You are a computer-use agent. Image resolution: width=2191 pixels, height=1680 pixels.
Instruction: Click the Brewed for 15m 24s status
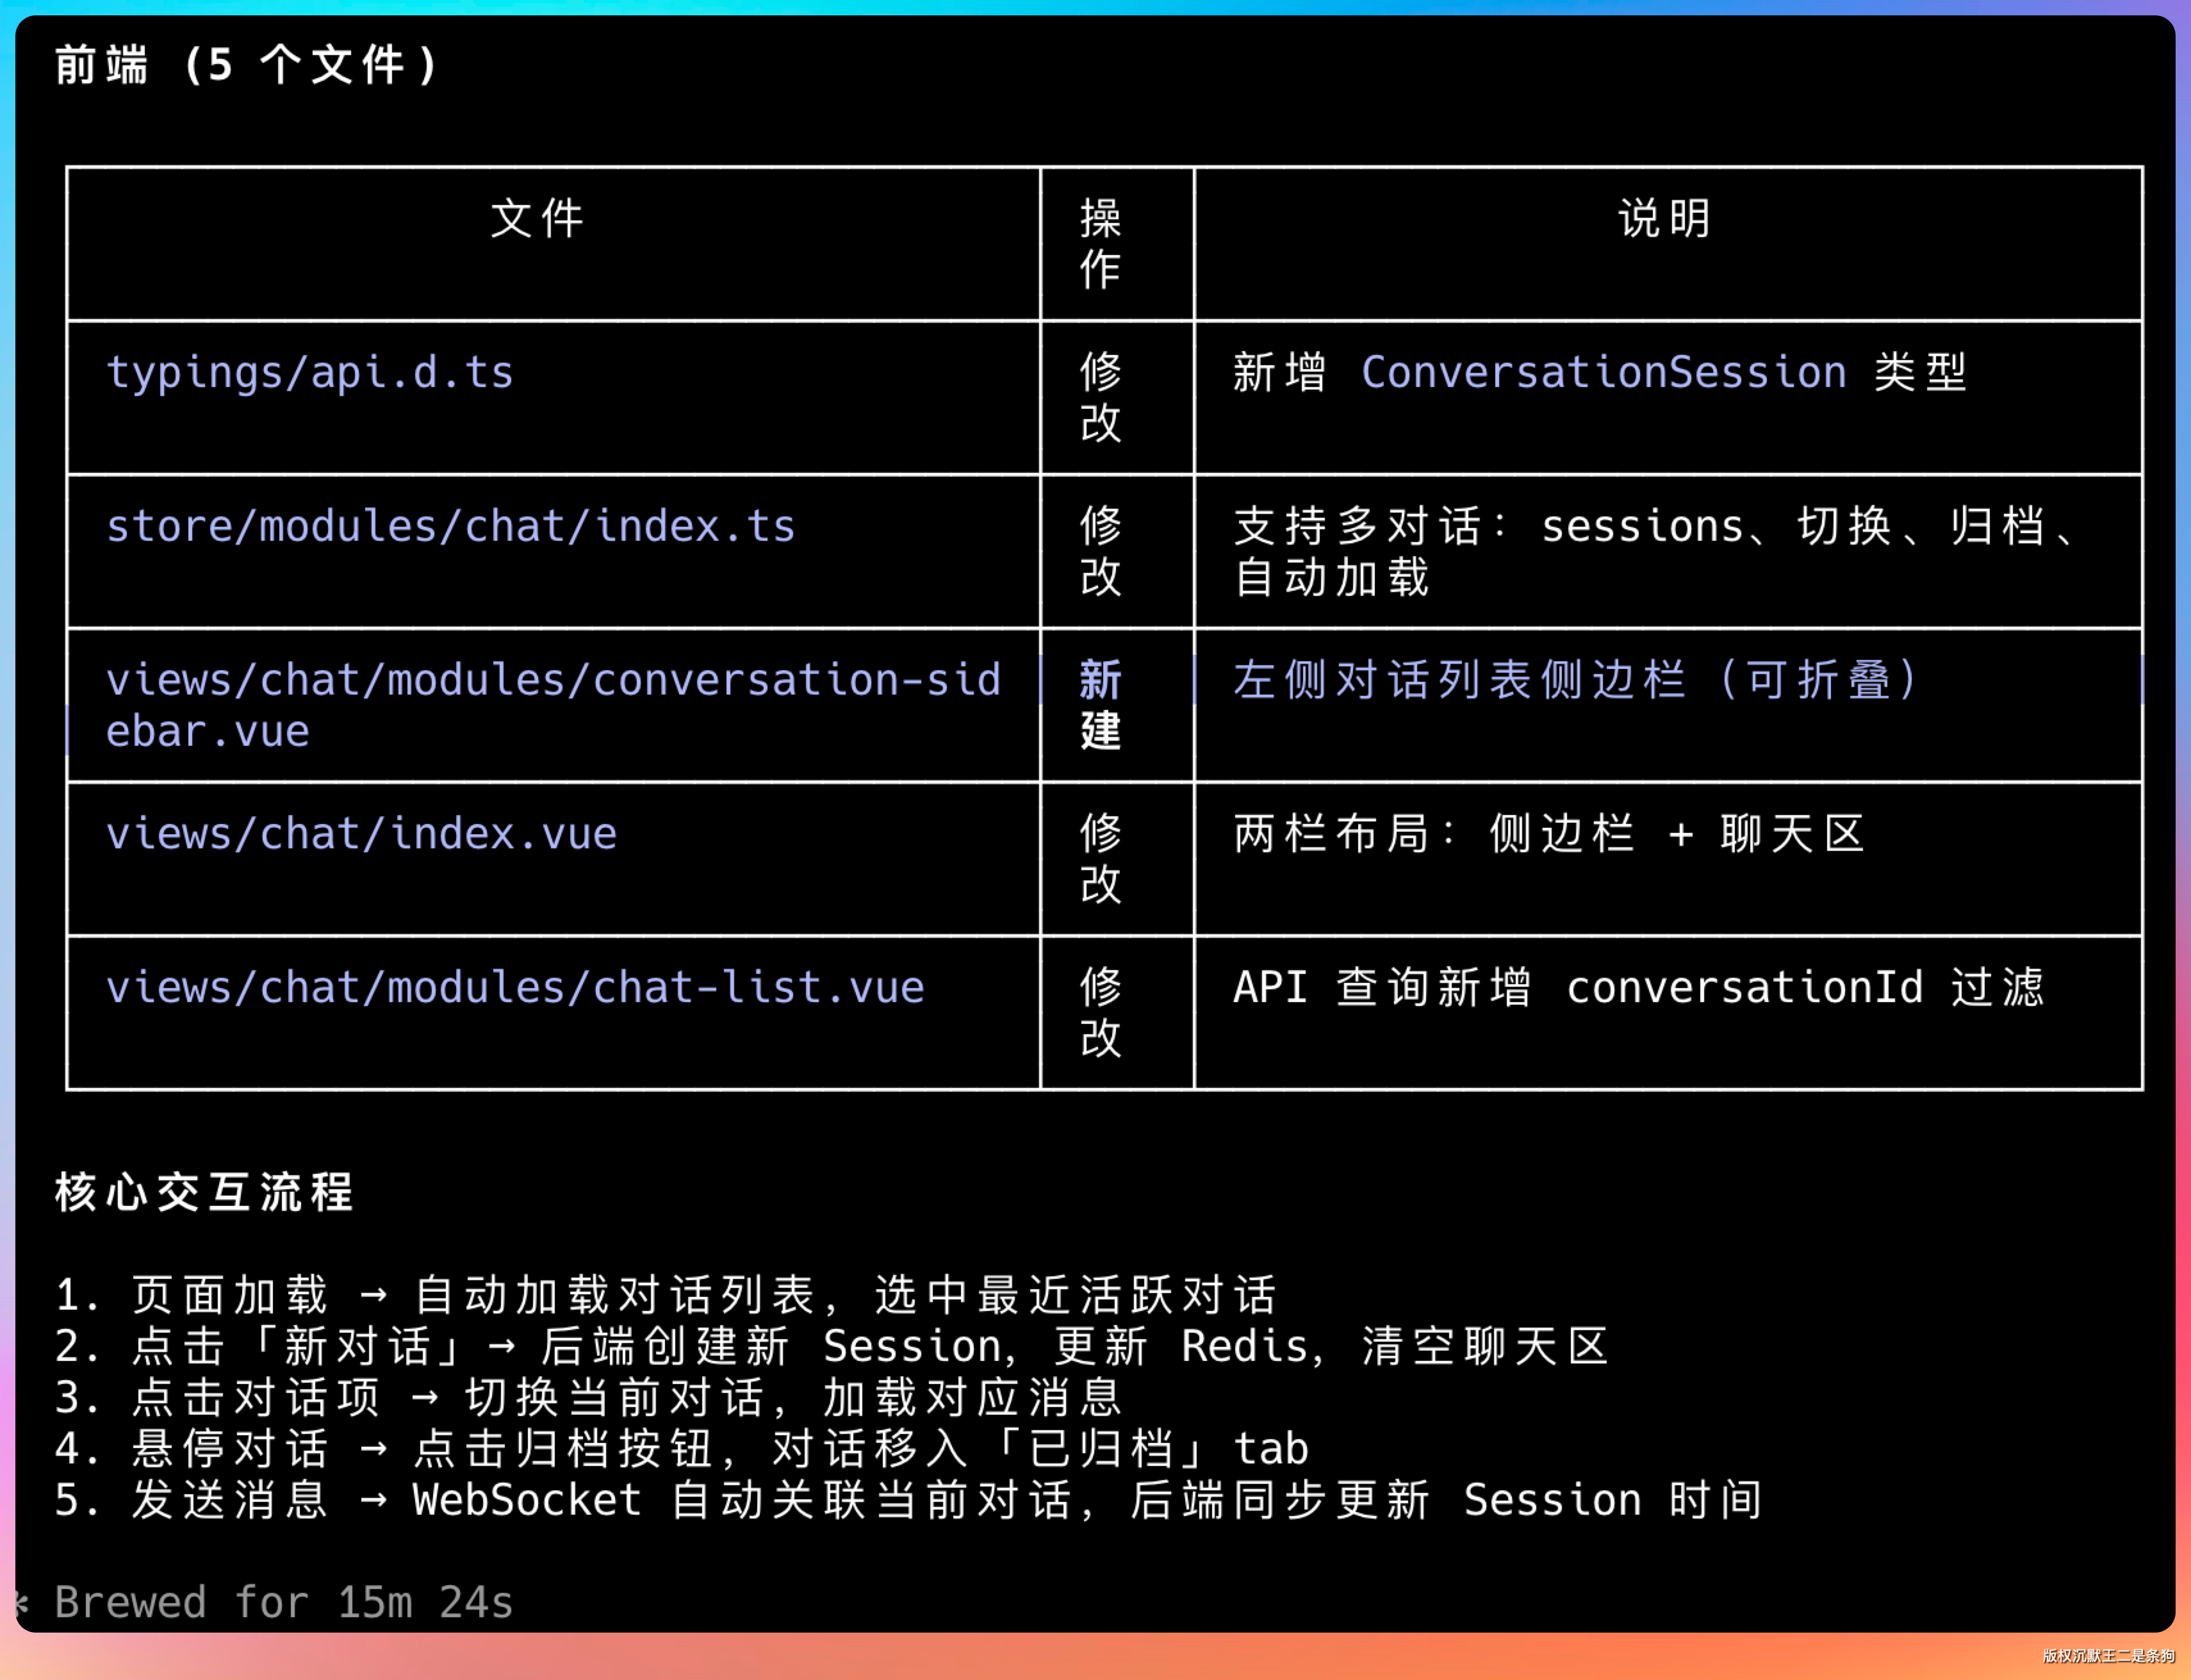(283, 1602)
